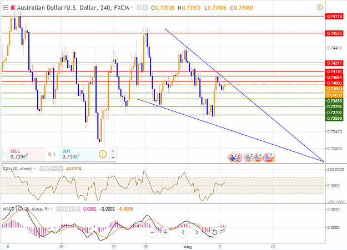Decrease quantity with the minus stepper
The image size is (347, 250).
pyautogui.click(x=113, y=157)
